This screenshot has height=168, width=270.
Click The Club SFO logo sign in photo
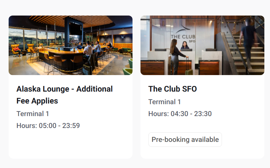(183, 36)
